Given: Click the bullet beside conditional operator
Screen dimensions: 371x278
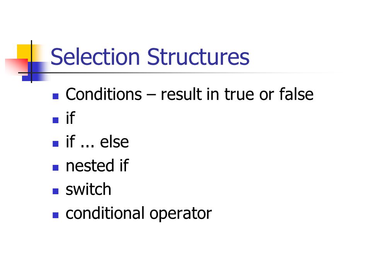Looking at the screenshot, I should 56,215.
